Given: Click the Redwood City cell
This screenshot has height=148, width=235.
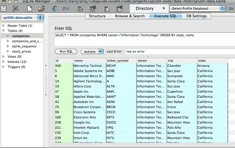Looking at the screenshot, I should (x=182, y=117).
